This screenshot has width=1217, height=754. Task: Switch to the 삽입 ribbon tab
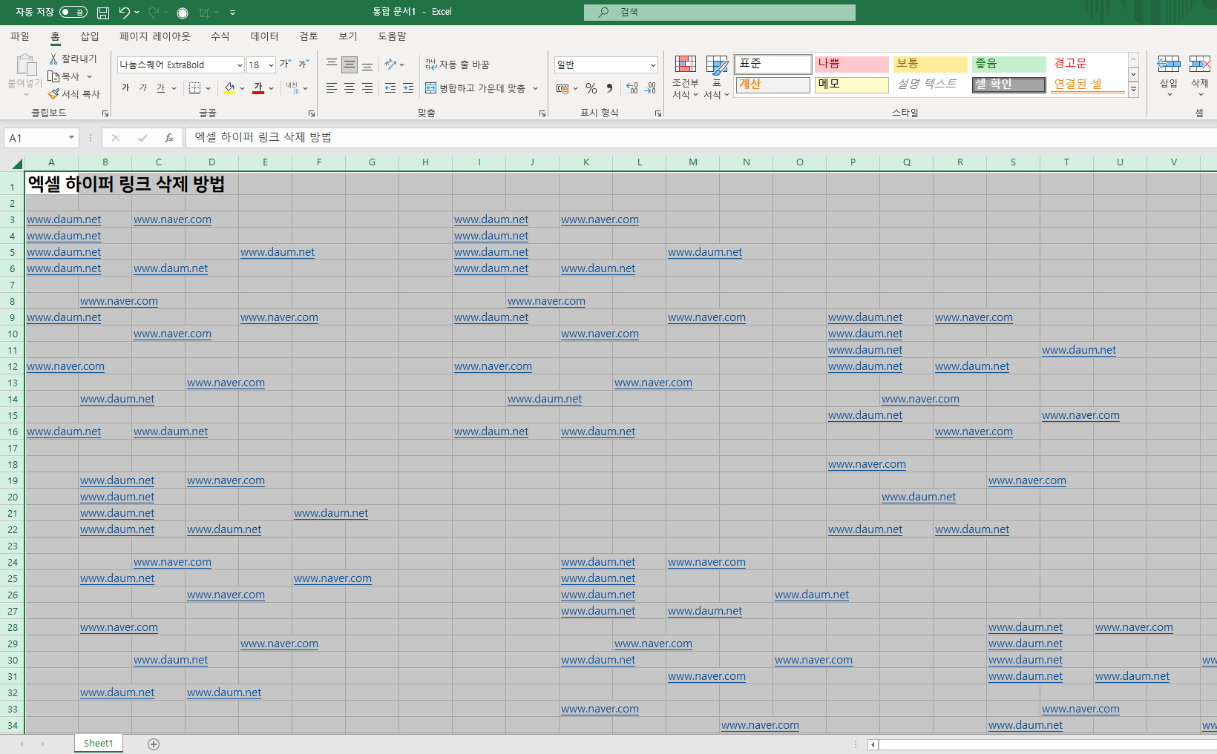[x=90, y=36]
